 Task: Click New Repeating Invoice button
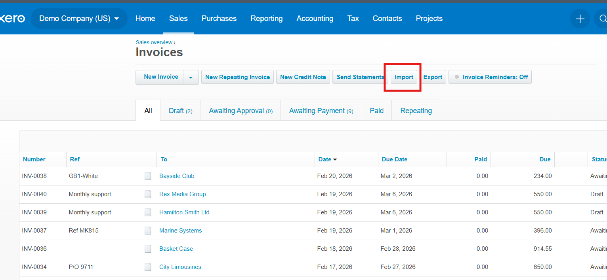coord(237,77)
